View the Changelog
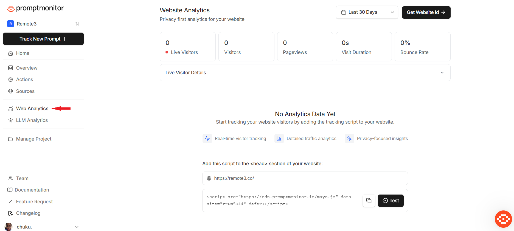 pos(28,213)
